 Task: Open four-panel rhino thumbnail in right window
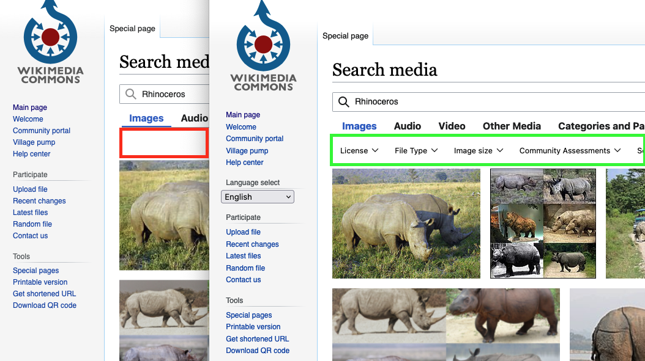(x=446, y=324)
